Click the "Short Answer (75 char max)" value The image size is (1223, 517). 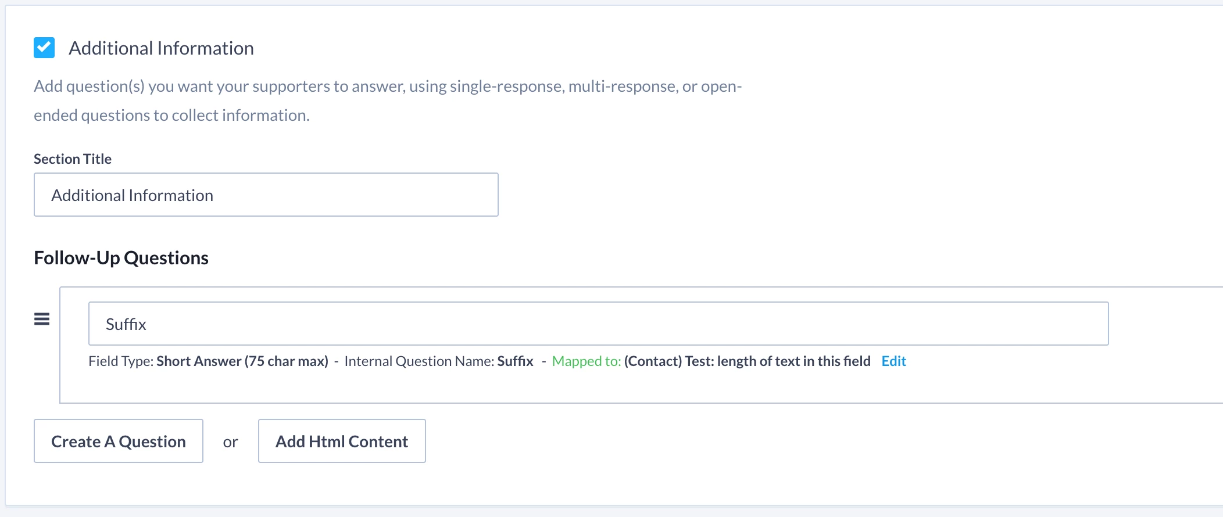click(x=242, y=361)
